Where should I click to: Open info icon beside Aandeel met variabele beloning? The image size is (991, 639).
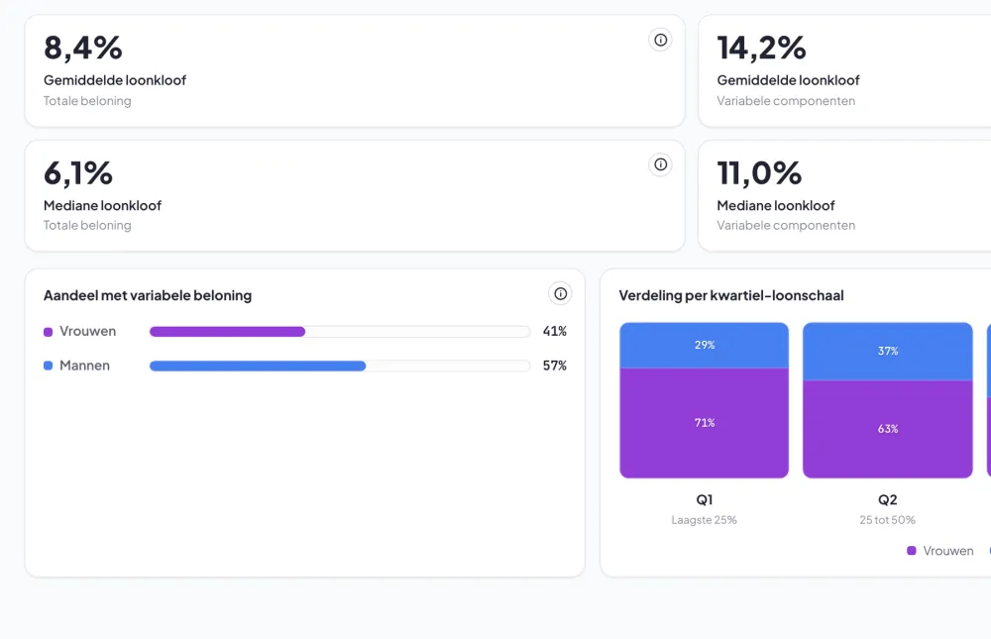click(x=560, y=293)
